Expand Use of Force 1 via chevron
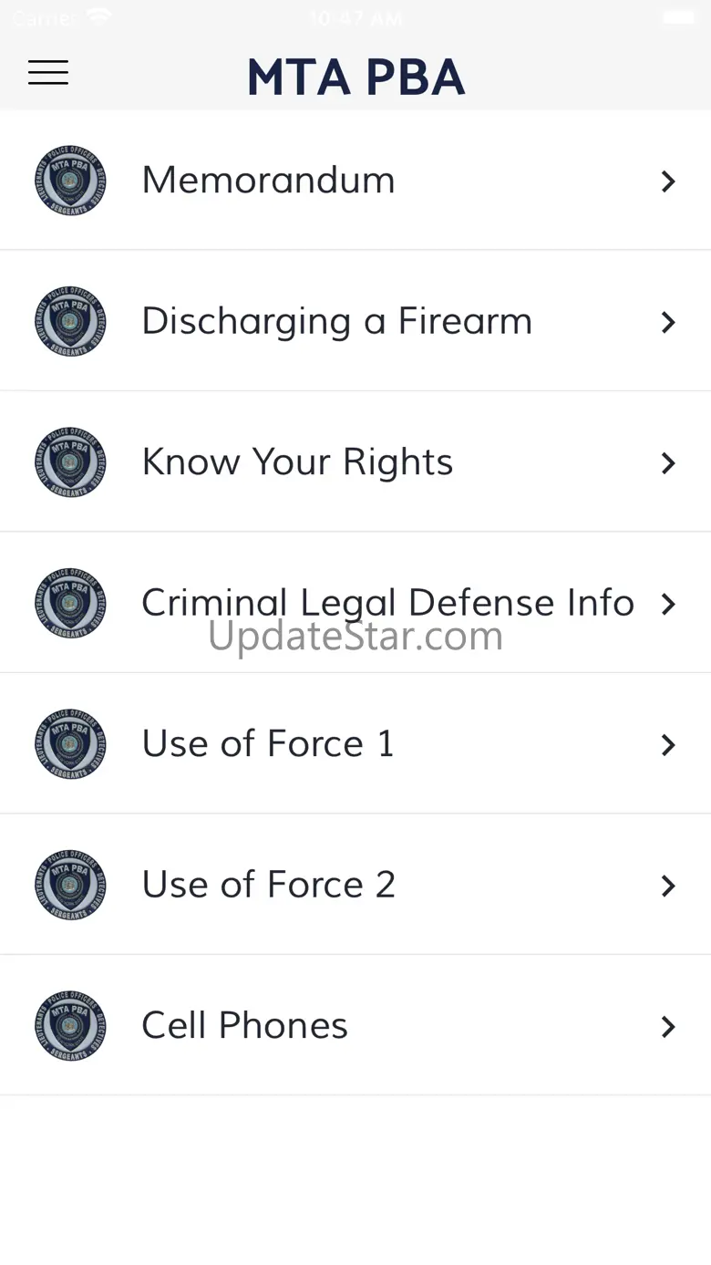 point(668,745)
